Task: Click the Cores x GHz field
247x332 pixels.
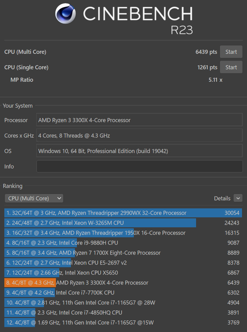Action: pos(139,136)
